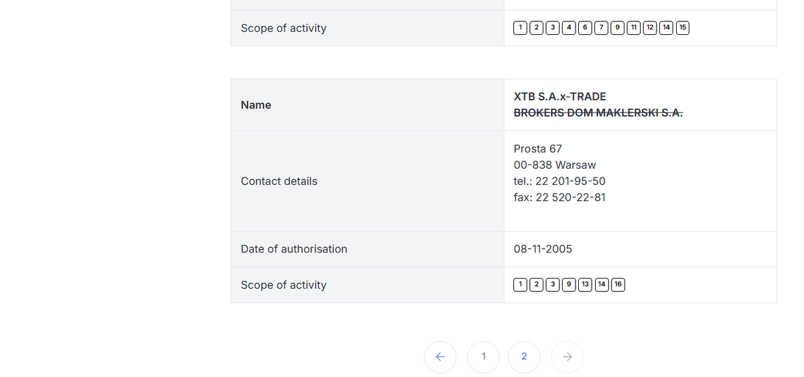Click badge 12 in the top scope row
The image size is (804, 377).
pyautogui.click(x=650, y=27)
